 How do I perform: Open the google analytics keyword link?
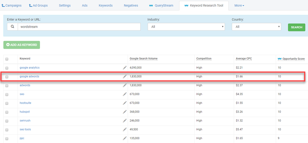(x=30, y=68)
